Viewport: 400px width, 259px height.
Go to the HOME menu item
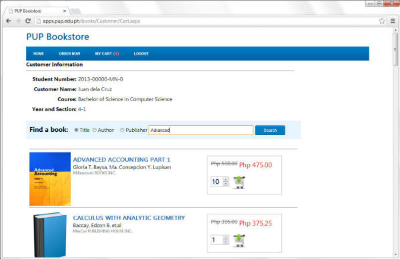[39, 53]
